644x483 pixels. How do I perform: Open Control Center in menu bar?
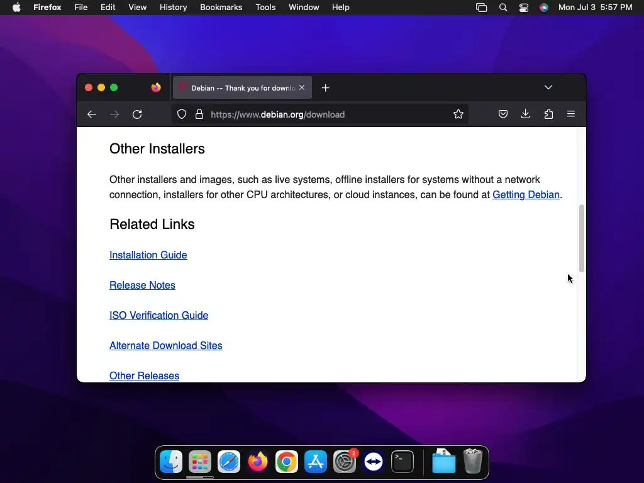pos(524,8)
